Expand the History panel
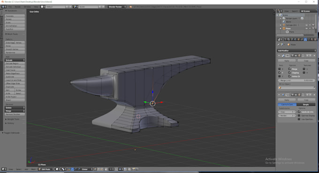The height and width of the screenshot is (173, 319). pyautogui.click(x=10, y=123)
